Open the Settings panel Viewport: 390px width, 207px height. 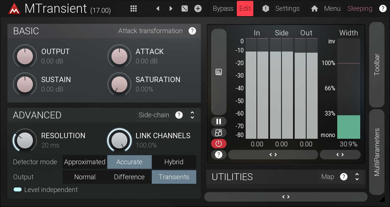[x=287, y=8]
